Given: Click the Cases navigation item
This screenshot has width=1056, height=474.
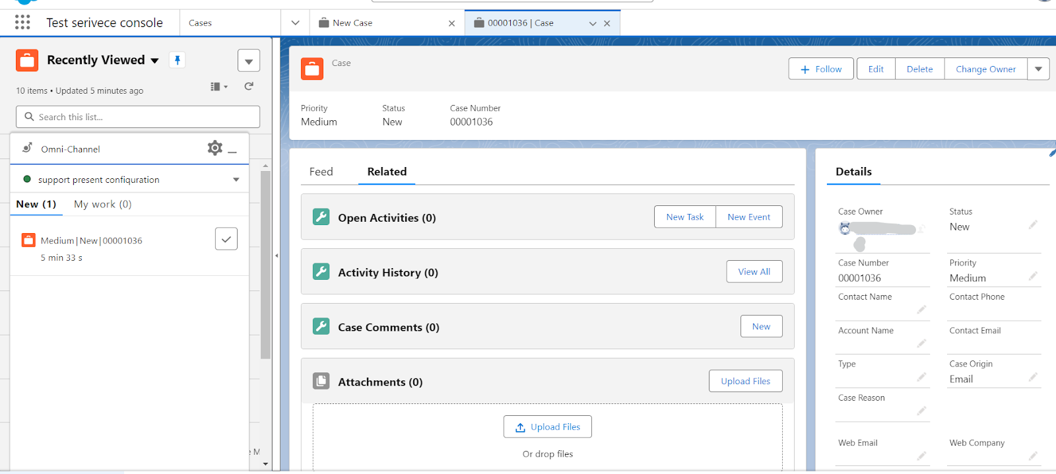Looking at the screenshot, I should 200,23.
